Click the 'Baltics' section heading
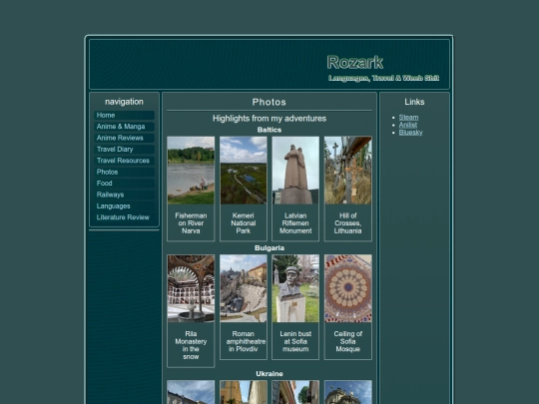The width and height of the screenshot is (539, 404). (269, 130)
